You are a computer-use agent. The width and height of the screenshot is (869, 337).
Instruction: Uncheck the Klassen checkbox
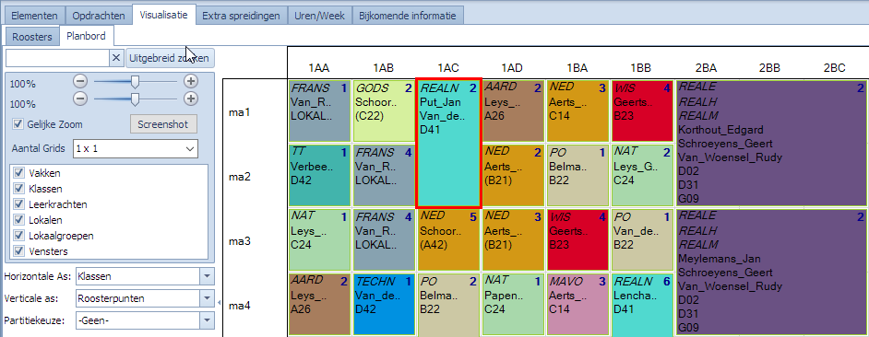pos(18,189)
